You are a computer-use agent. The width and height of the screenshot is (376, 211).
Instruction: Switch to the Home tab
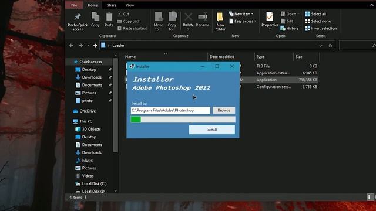point(93,5)
